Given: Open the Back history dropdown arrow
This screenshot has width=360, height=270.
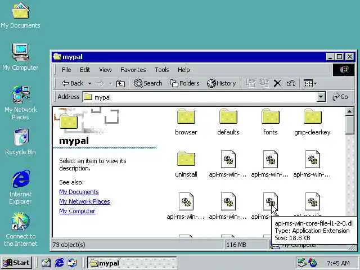Looking at the screenshot, I should pyautogui.click(x=90, y=83).
